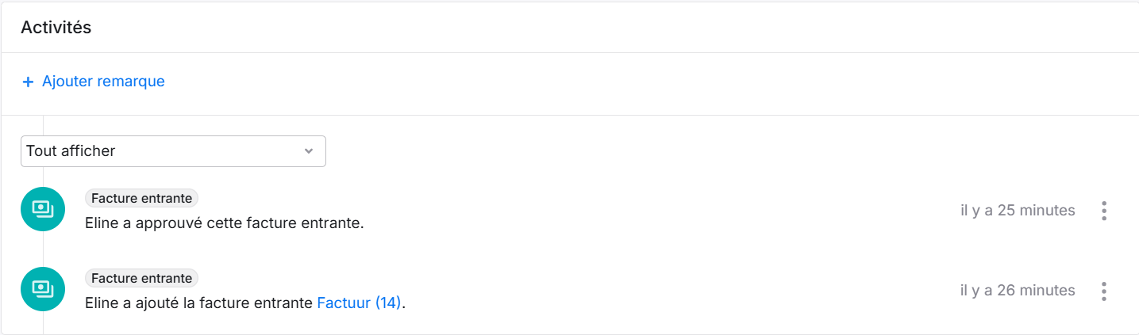1139x335 pixels.
Task: Click the timeline line between the two teal icons
Action: [42, 249]
